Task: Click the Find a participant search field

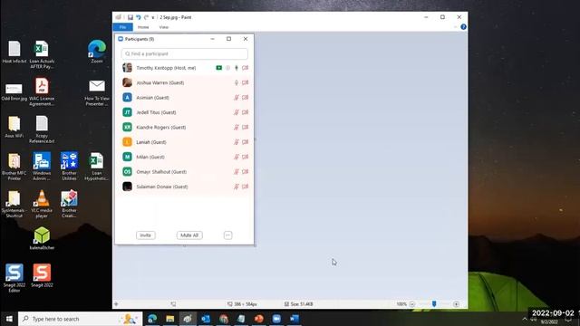Action: (x=185, y=54)
